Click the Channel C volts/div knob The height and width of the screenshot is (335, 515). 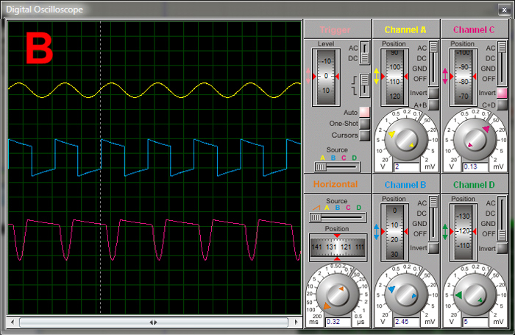[x=475, y=139]
